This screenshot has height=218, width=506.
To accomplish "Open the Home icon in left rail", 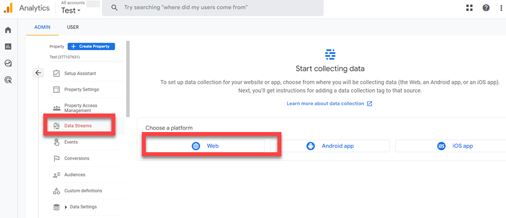I will [x=8, y=30].
